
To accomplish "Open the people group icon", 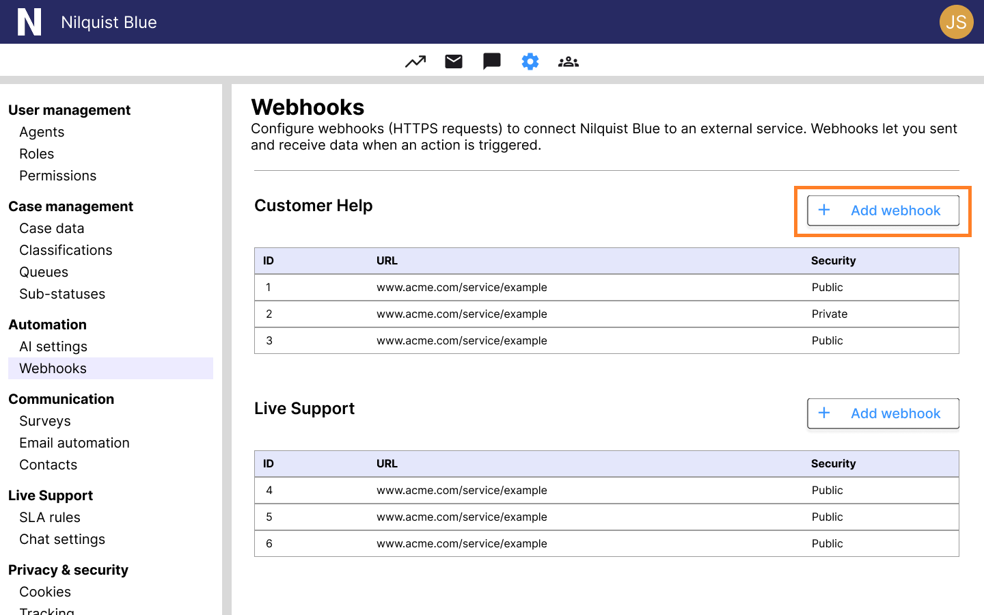I will 569,61.
